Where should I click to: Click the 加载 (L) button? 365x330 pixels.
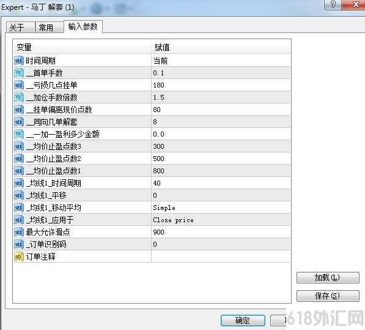point(328,277)
